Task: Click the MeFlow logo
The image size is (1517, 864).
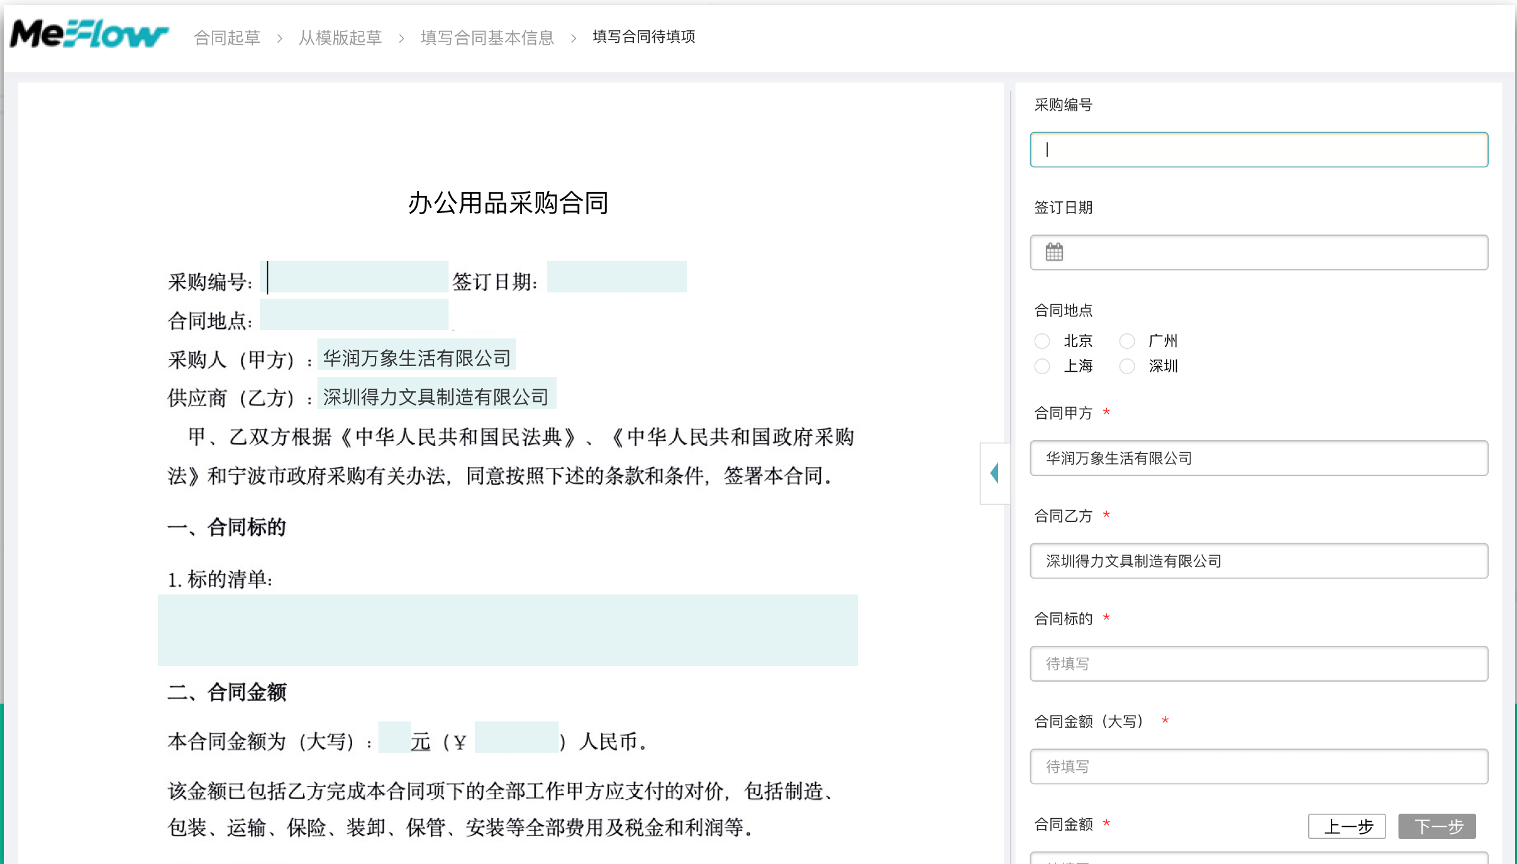Action: (x=89, y=35)
